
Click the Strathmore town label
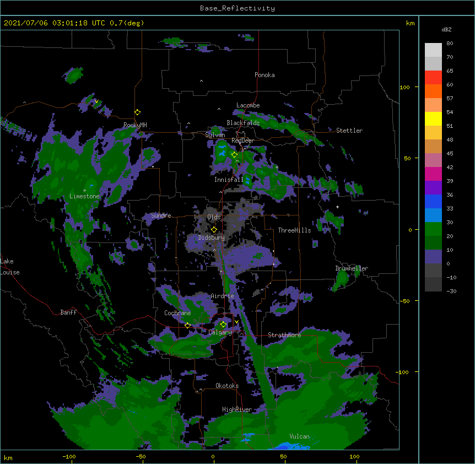(284, 335)
